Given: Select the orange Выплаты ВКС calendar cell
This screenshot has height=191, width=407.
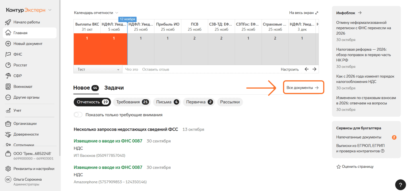Looking at the screenshot, I should pos(87,49).
